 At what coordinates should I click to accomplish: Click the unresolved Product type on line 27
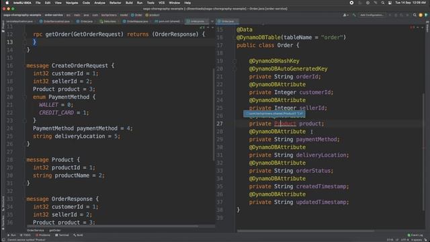click(x=285, y=124)
